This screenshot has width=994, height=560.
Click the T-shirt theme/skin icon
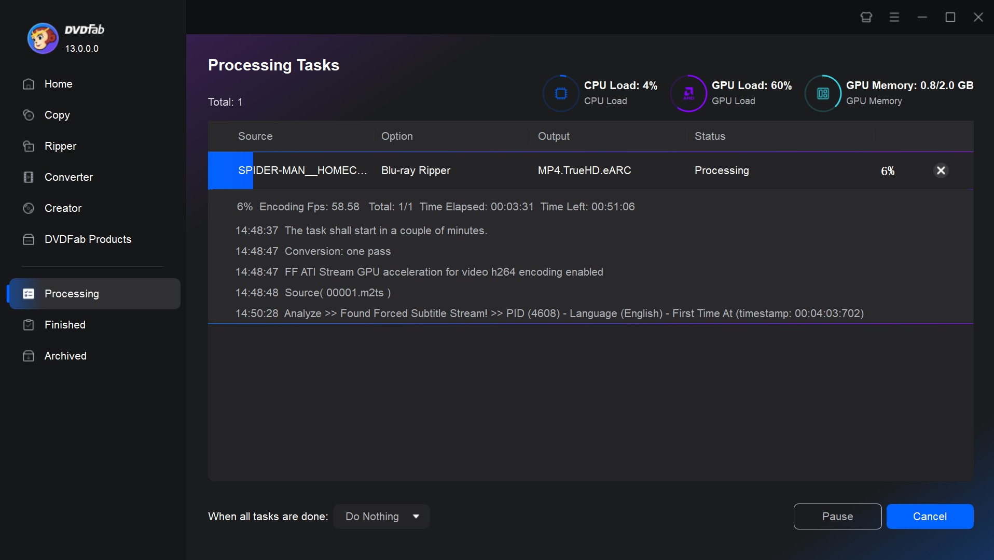tap(865, 17)
